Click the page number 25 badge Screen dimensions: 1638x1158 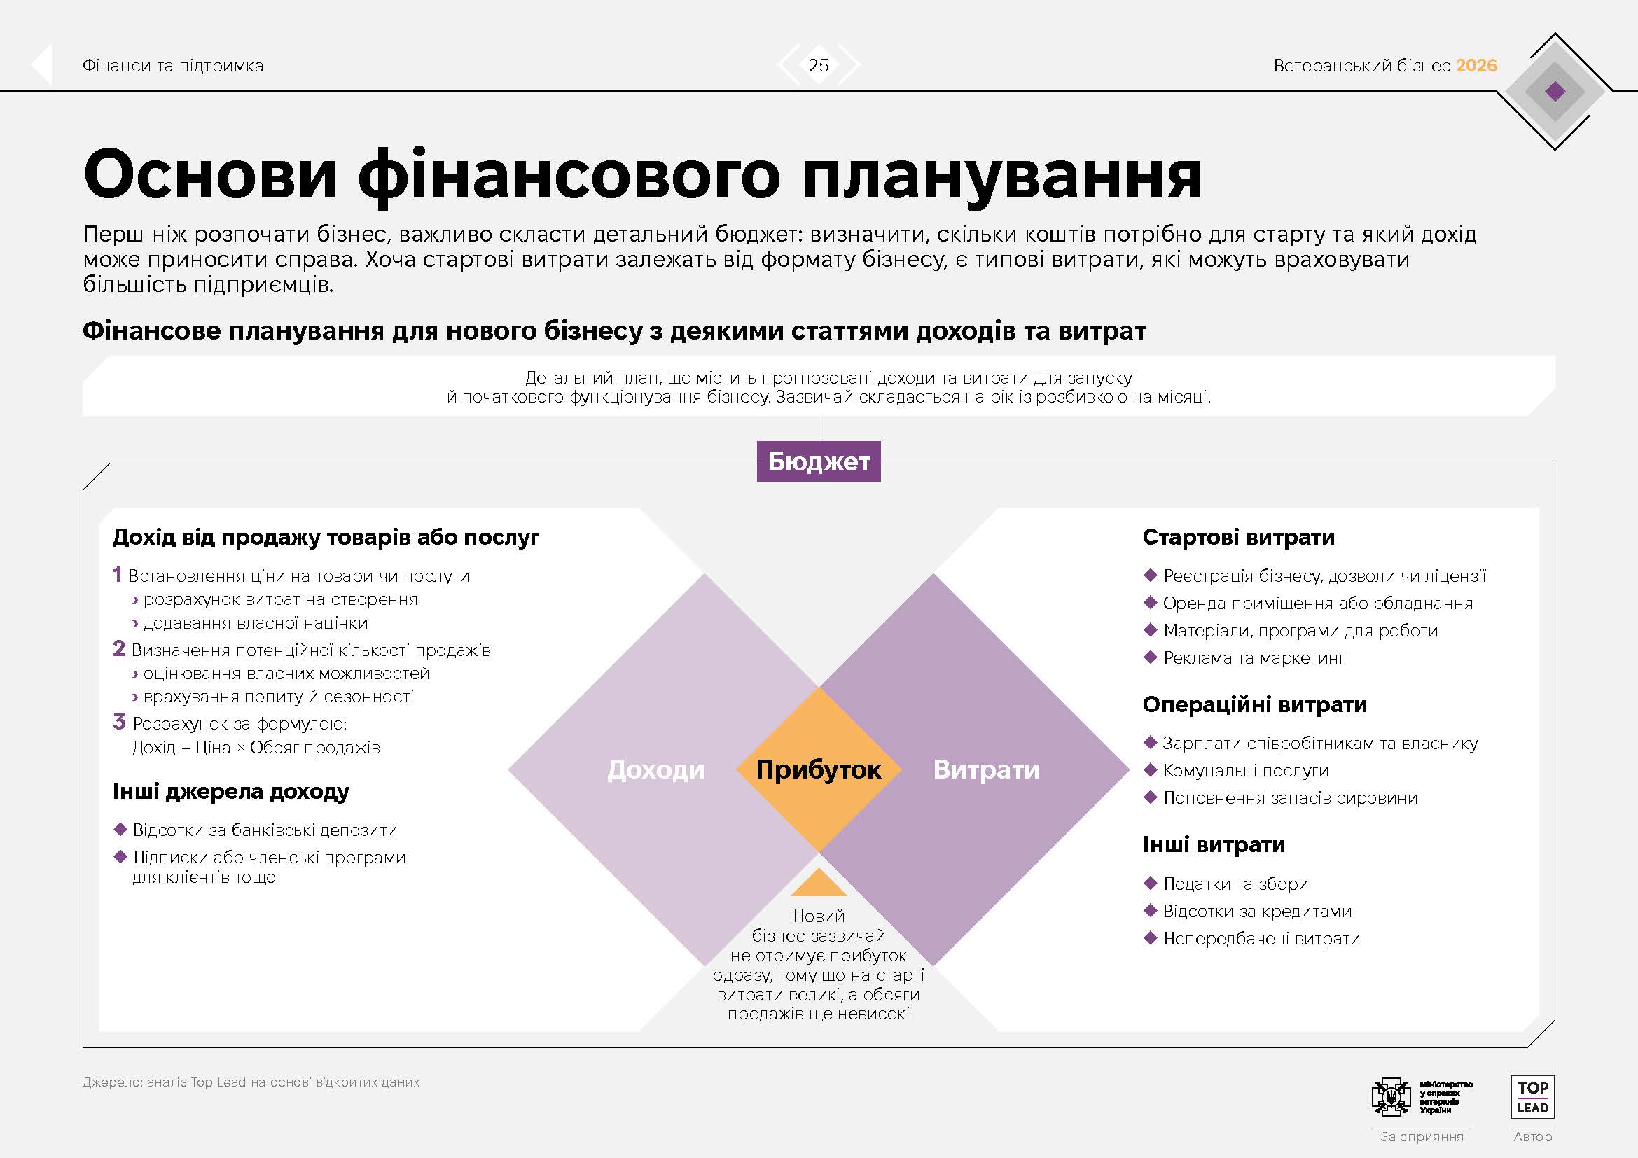818,65
